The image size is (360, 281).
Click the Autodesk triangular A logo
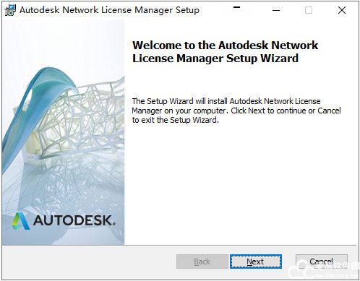21,221
